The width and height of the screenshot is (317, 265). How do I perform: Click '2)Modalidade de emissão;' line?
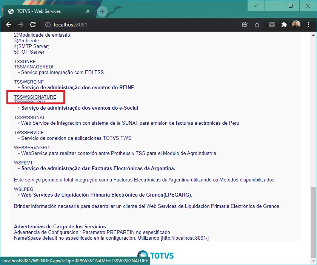pos(43,35)
